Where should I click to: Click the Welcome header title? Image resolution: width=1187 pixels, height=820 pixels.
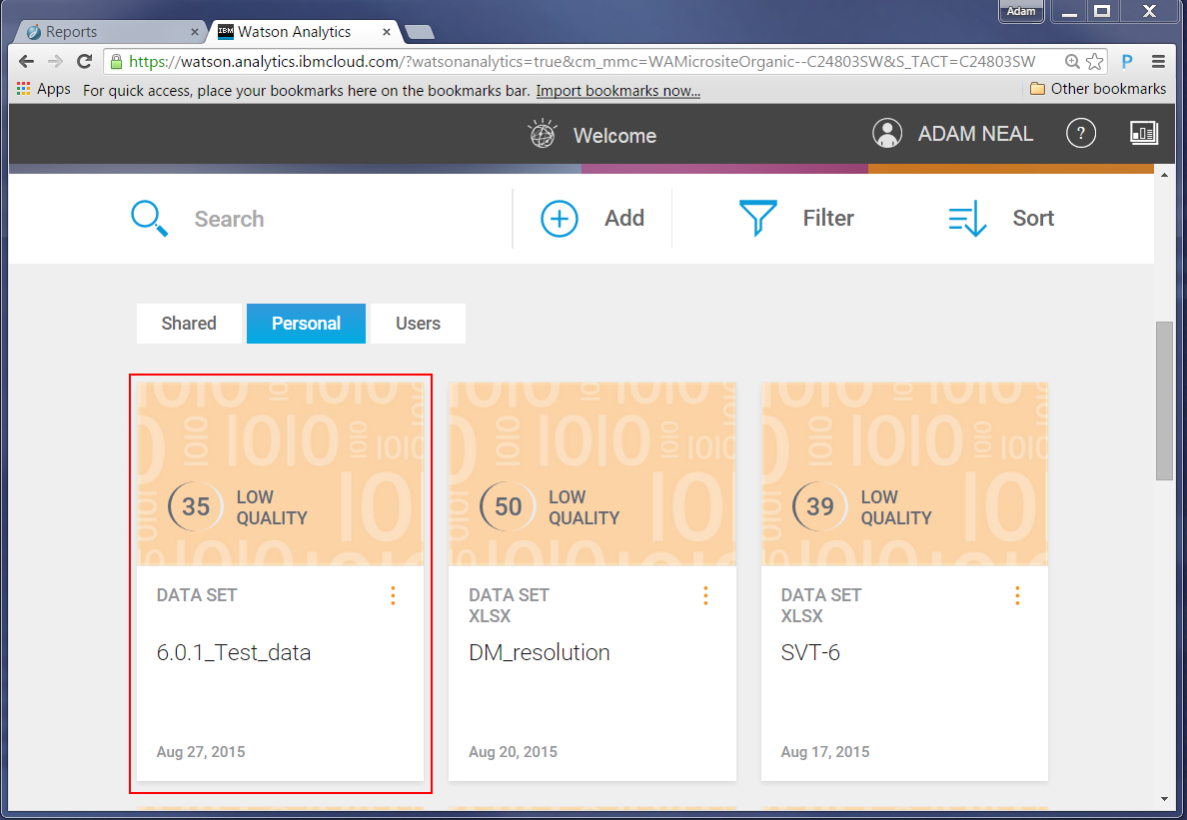(x=614, y=136)
